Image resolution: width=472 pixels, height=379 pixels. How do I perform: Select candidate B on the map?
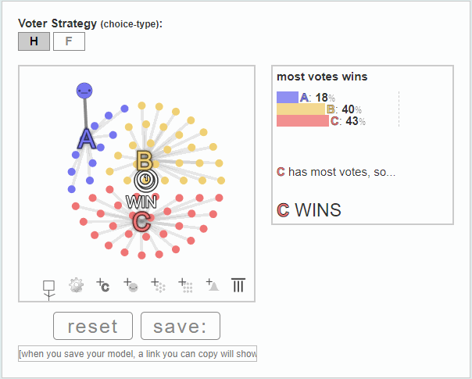[145, 160]
